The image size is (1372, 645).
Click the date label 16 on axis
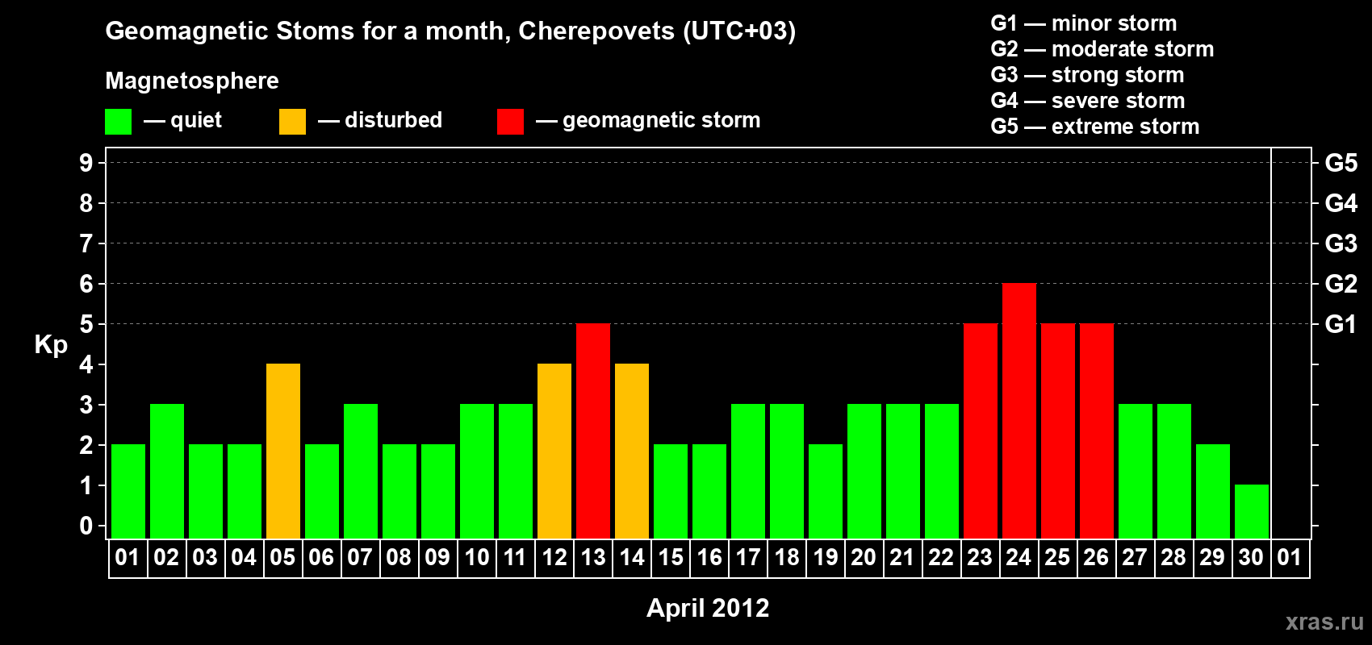[709, 557]
